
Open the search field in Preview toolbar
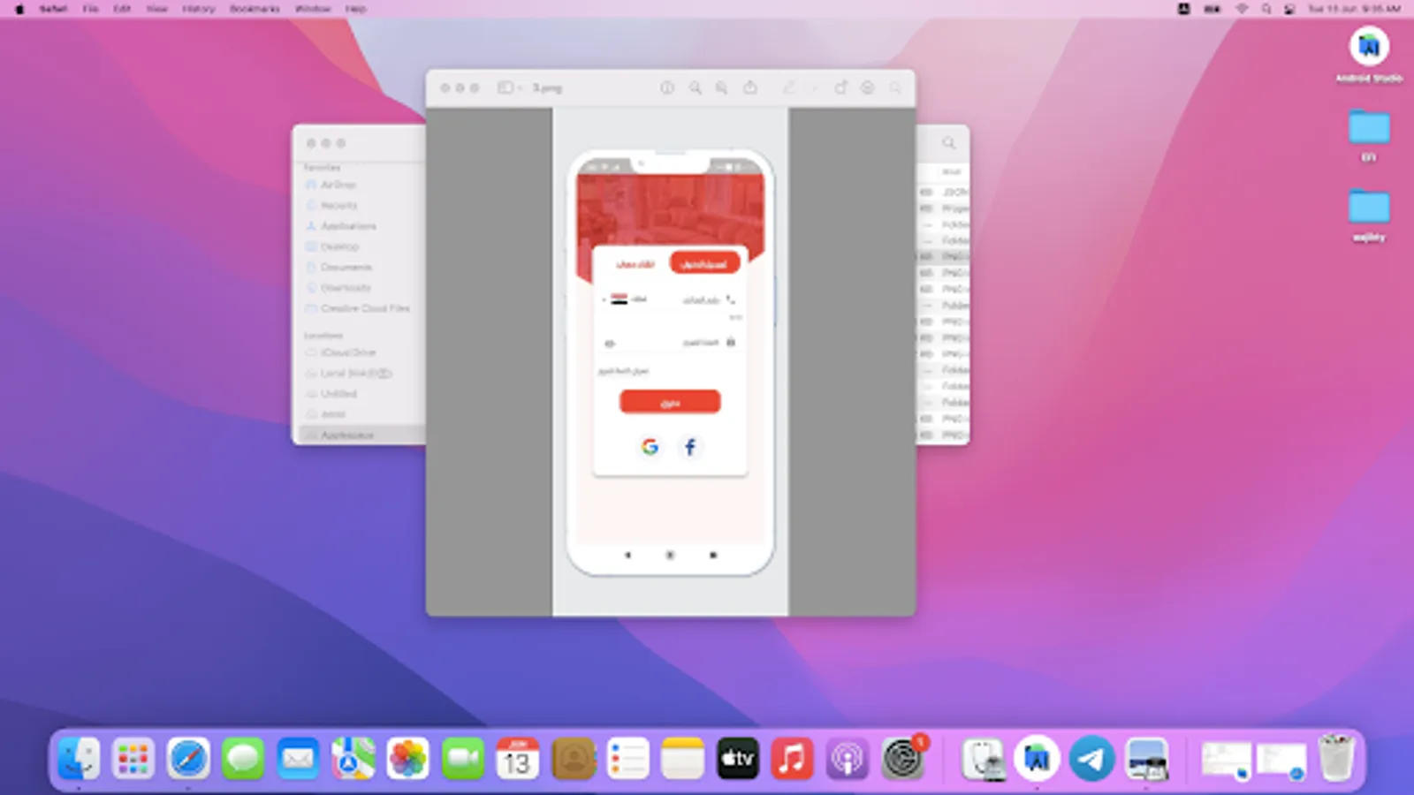coord(895,87)
